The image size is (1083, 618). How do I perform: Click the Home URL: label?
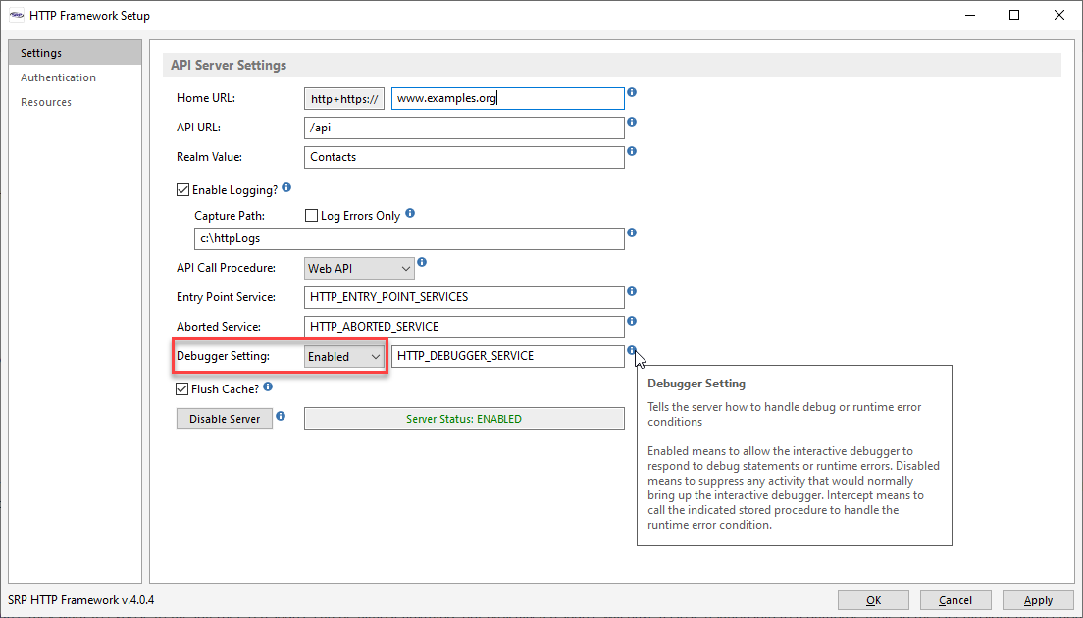[x=206, y=98]
